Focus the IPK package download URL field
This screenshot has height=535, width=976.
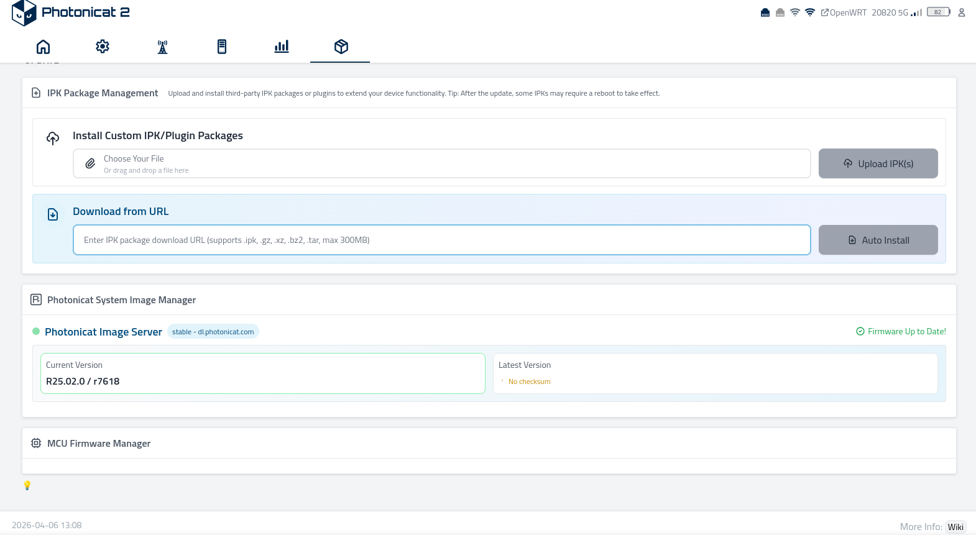441,240
